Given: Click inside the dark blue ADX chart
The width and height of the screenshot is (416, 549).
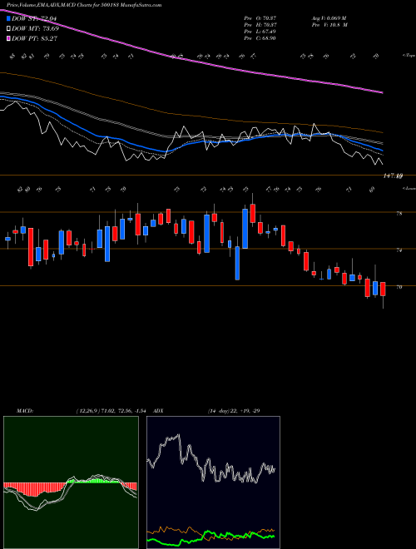Looking at the screenshot, I should tap(213, 482).
